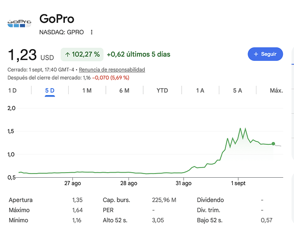Viewport: 294px width, 232px height.
Task: Click the plus icon on Seguir button
Action: pos(256,54)
